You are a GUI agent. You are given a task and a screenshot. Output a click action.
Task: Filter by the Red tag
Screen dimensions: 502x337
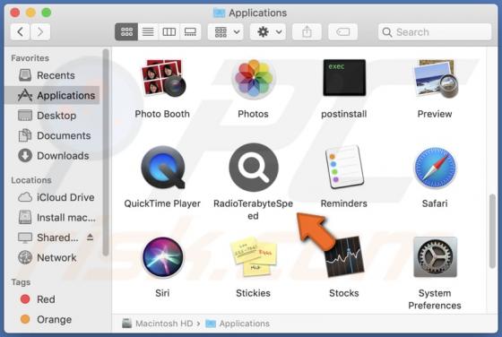point(53,299)
